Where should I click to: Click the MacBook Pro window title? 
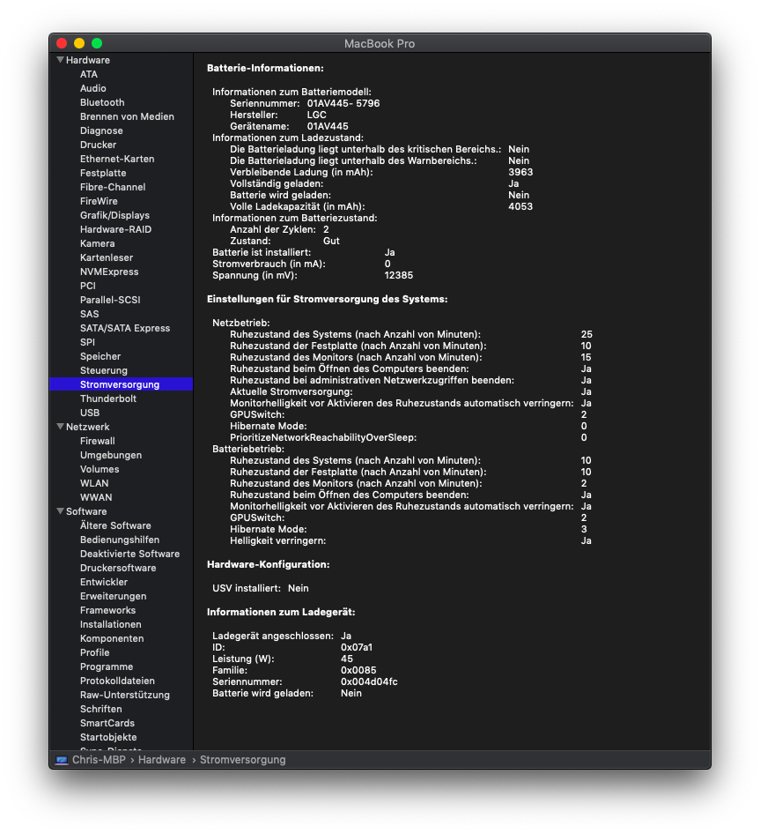click(380, 43)
